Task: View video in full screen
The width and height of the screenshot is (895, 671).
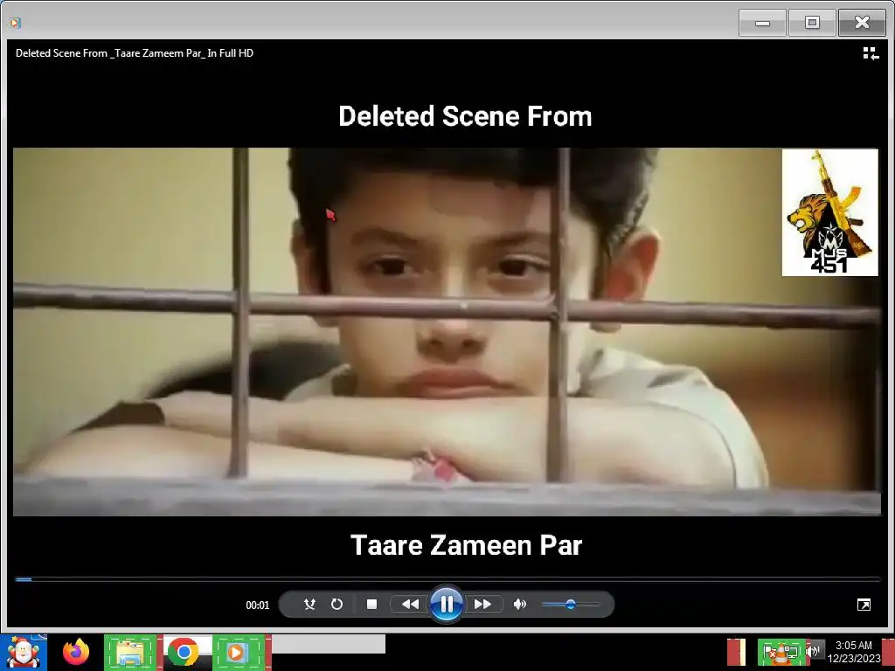Action: [x=864, y=605]
